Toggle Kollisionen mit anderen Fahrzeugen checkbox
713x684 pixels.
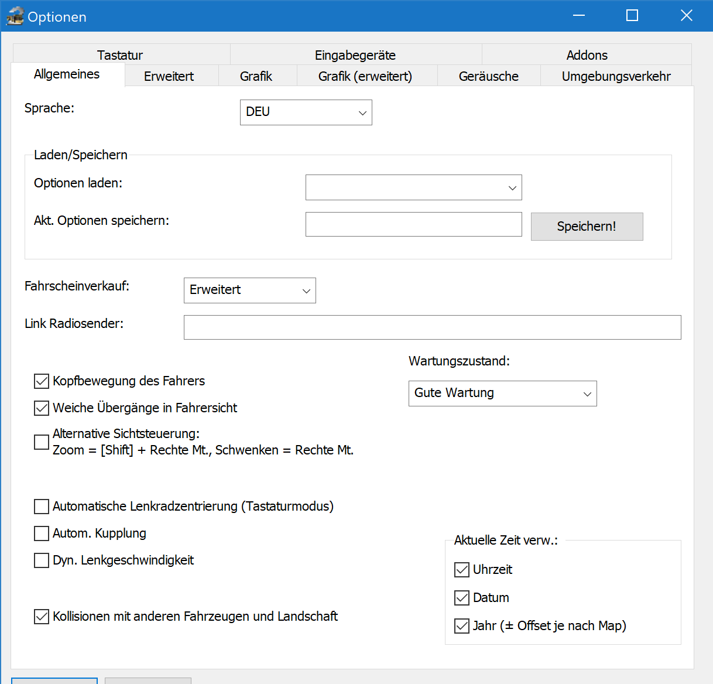pos(42,617)
